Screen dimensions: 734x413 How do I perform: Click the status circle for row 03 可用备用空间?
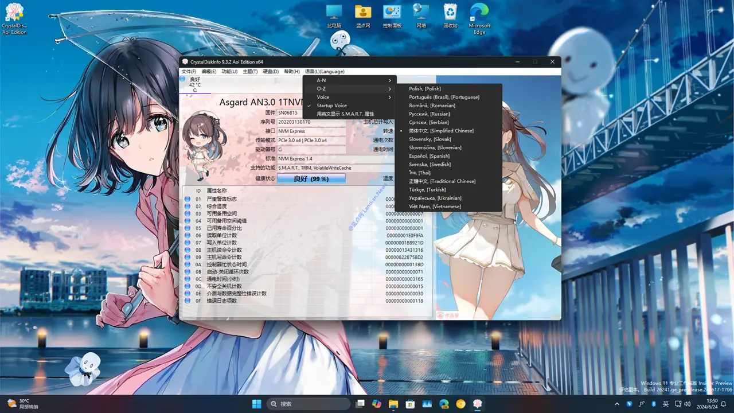pos(187,213)
